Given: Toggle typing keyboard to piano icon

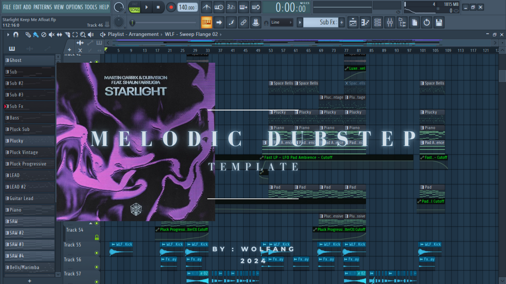Looking at the screenshot, I should coord(206,23).
